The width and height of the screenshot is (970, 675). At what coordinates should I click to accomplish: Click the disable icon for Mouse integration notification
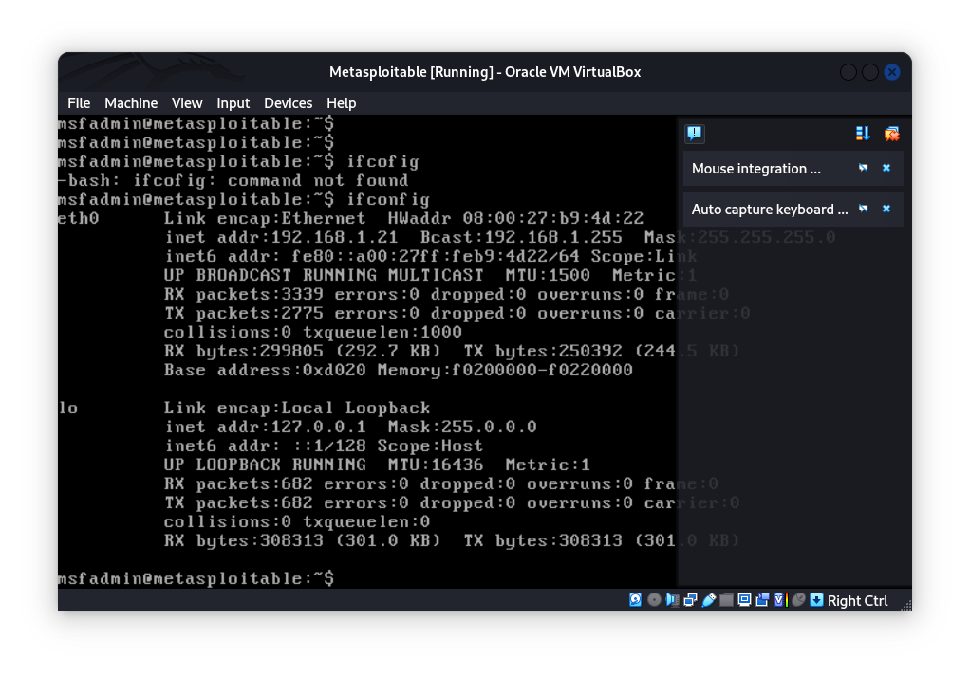click(863, 168)
